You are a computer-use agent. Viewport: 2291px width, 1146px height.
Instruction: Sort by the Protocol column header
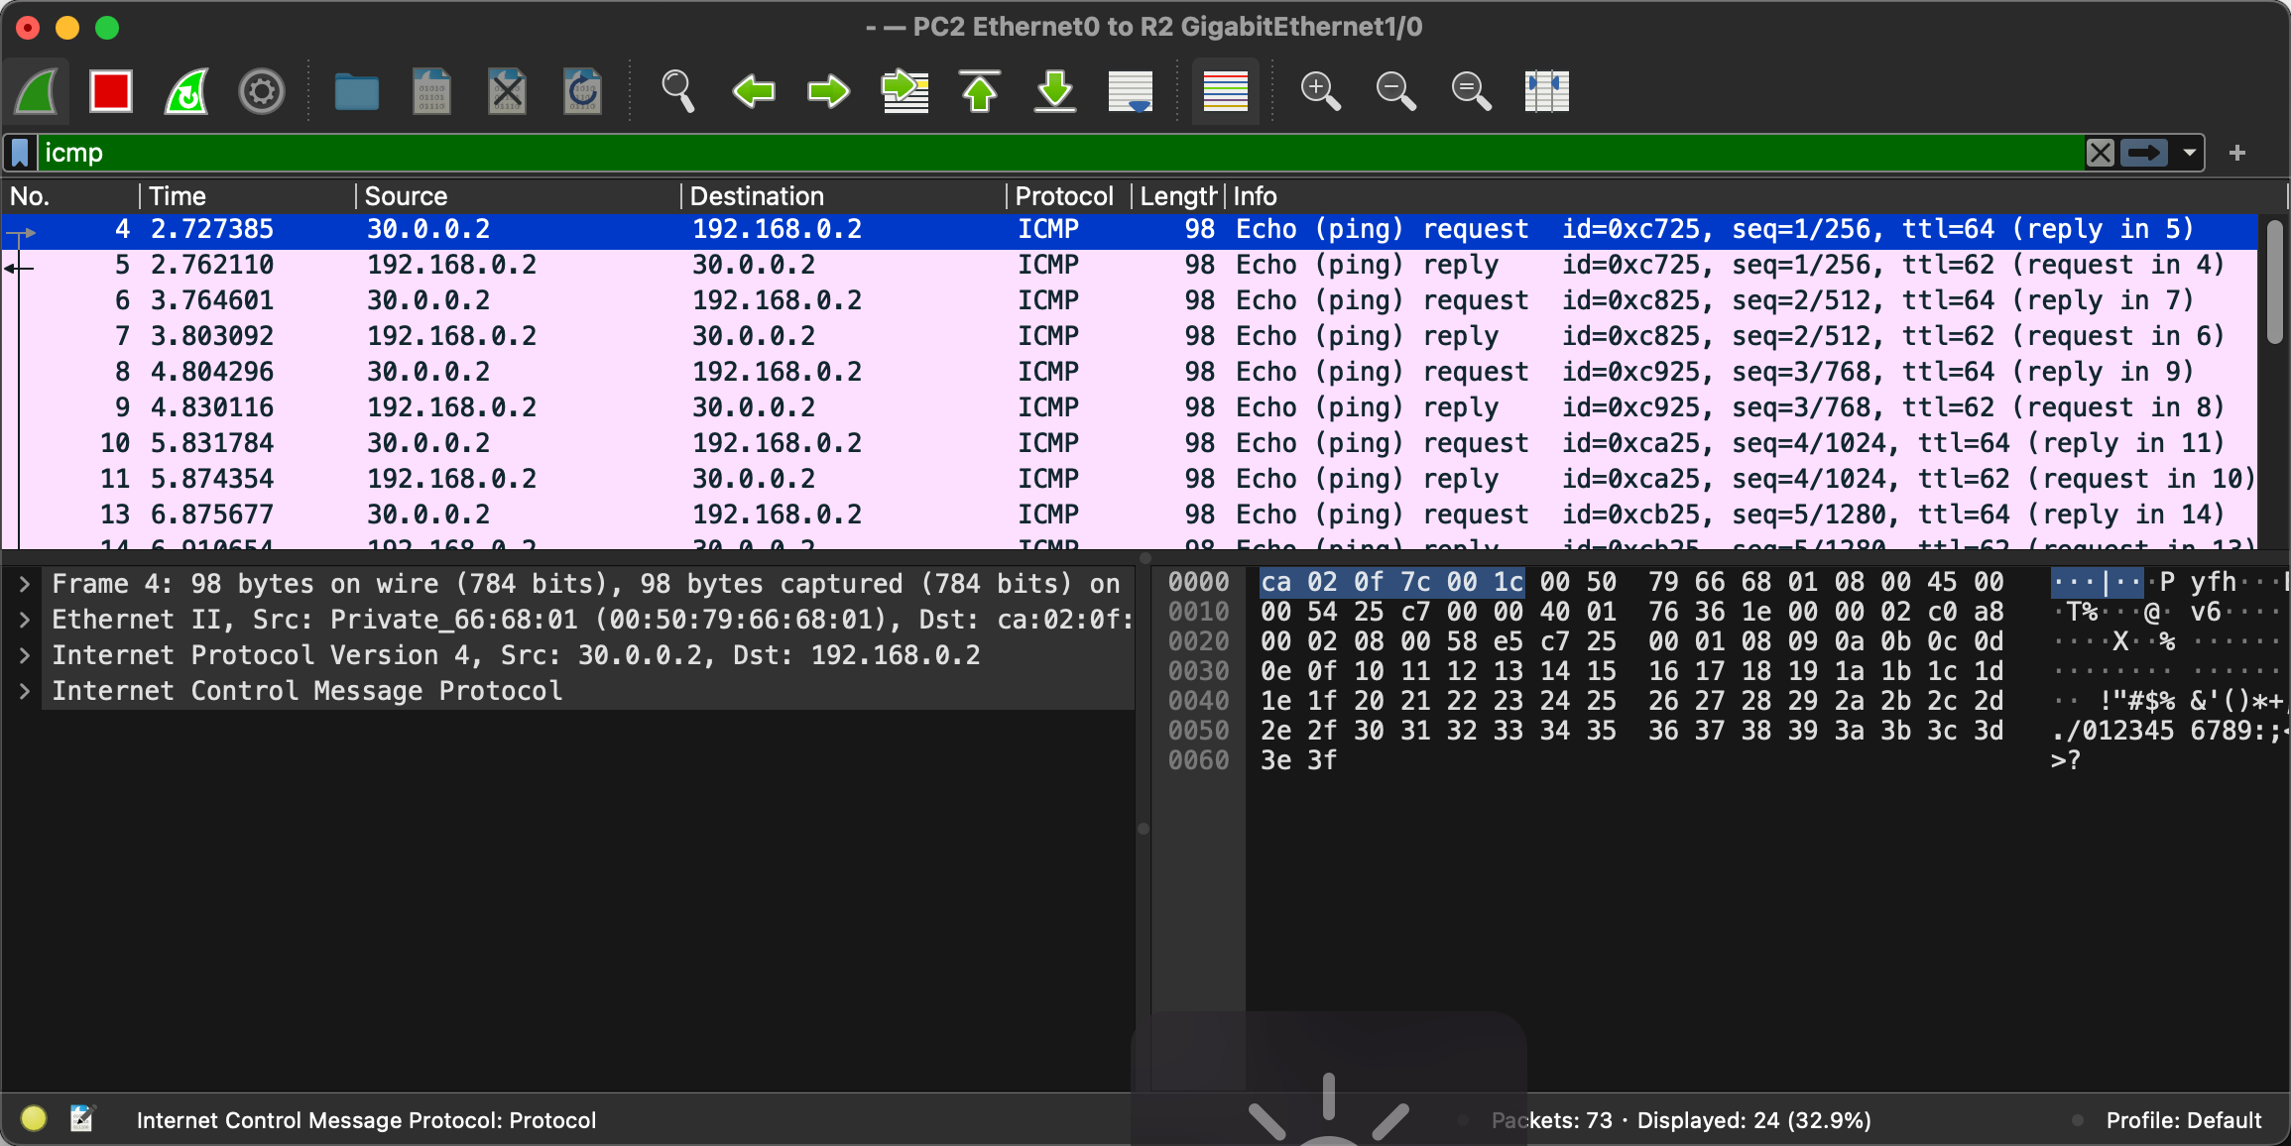coord(1063,196)
